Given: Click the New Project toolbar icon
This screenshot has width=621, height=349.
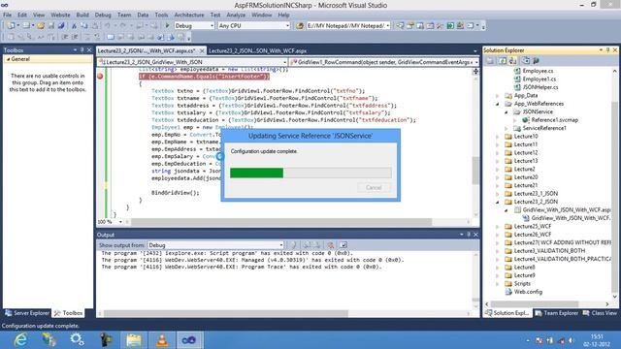Looking at the screenshot, I should pyautogui.click(x=11, y=26).
